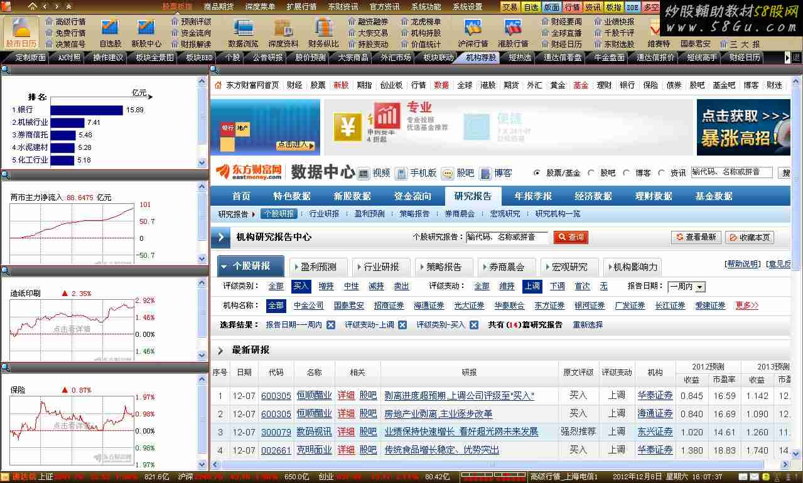The height and width of the screenshot is (483, 803).
Task: Open 高级行情 in the toolbar
Action: point(65,21)
